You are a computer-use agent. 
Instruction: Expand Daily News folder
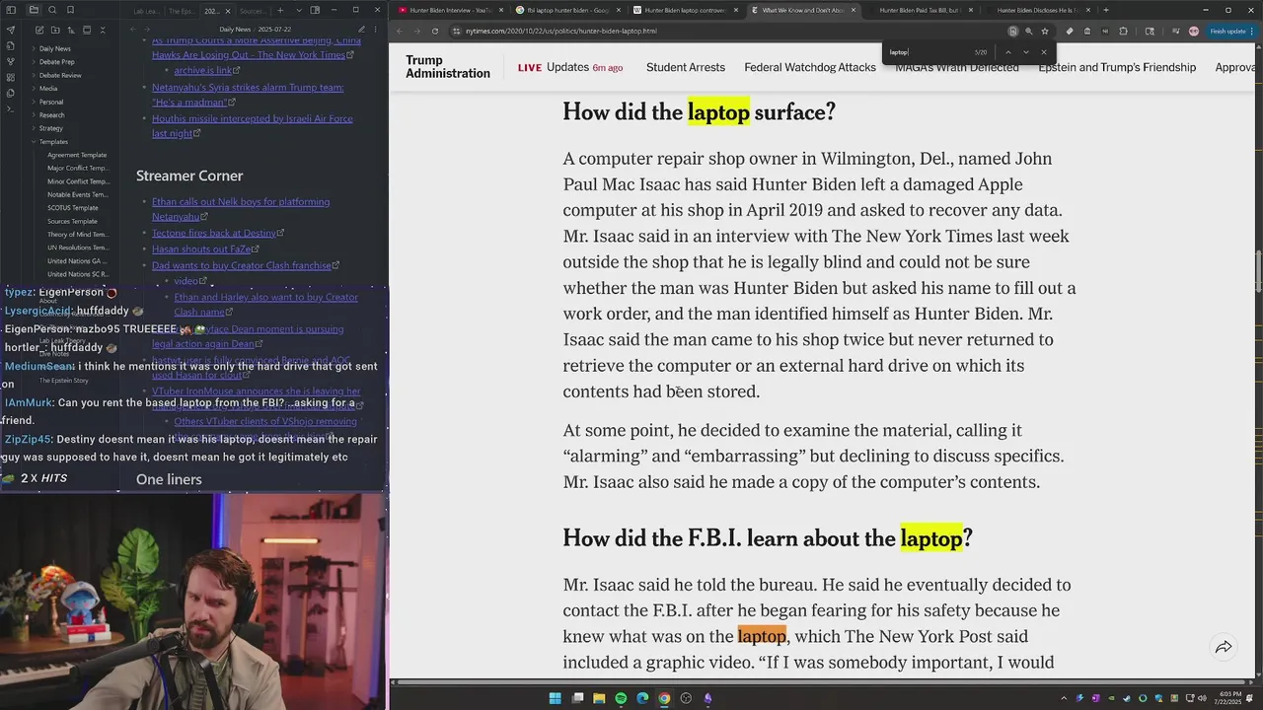[x=54, y=48]
